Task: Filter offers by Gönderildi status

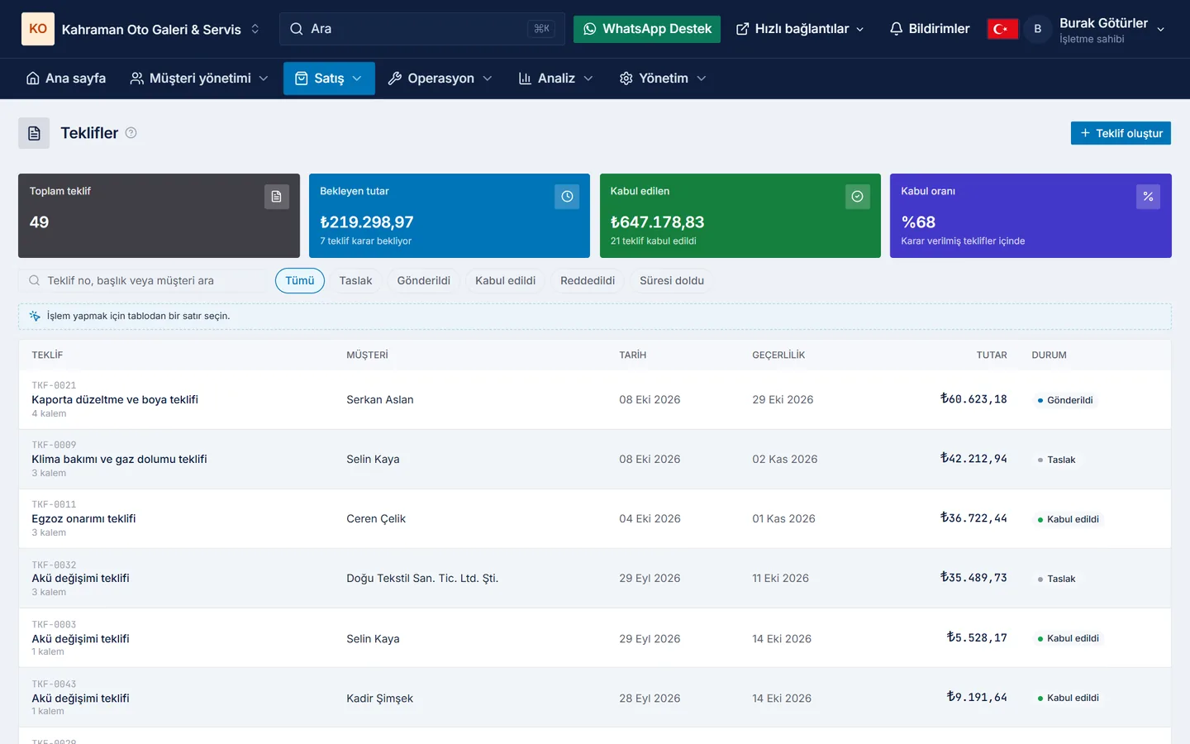Action: 424,281
